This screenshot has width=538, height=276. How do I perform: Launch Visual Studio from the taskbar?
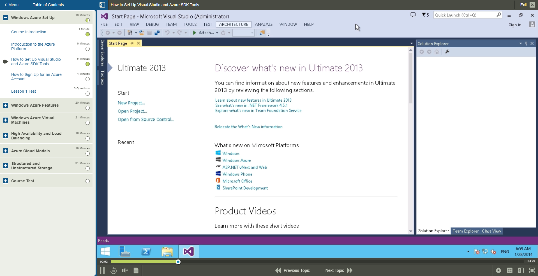(x=188, y=251)
